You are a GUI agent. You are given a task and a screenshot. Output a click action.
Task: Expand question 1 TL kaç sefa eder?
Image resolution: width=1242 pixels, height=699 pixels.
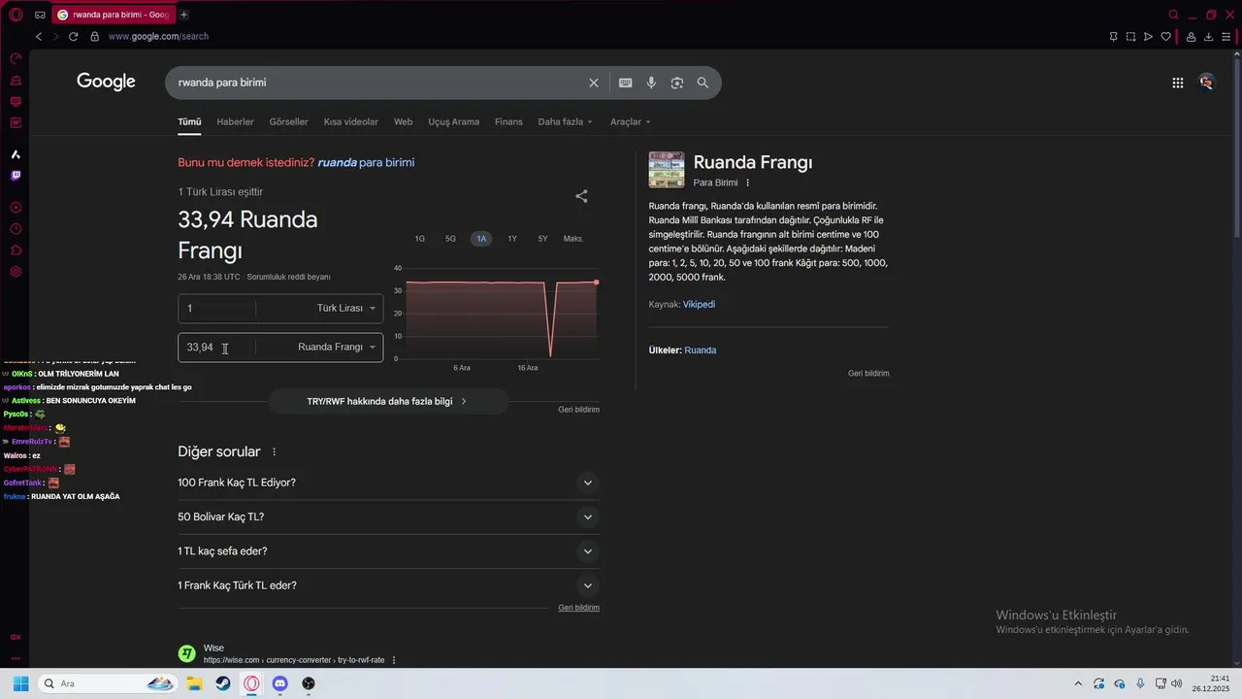pos(388,551)
